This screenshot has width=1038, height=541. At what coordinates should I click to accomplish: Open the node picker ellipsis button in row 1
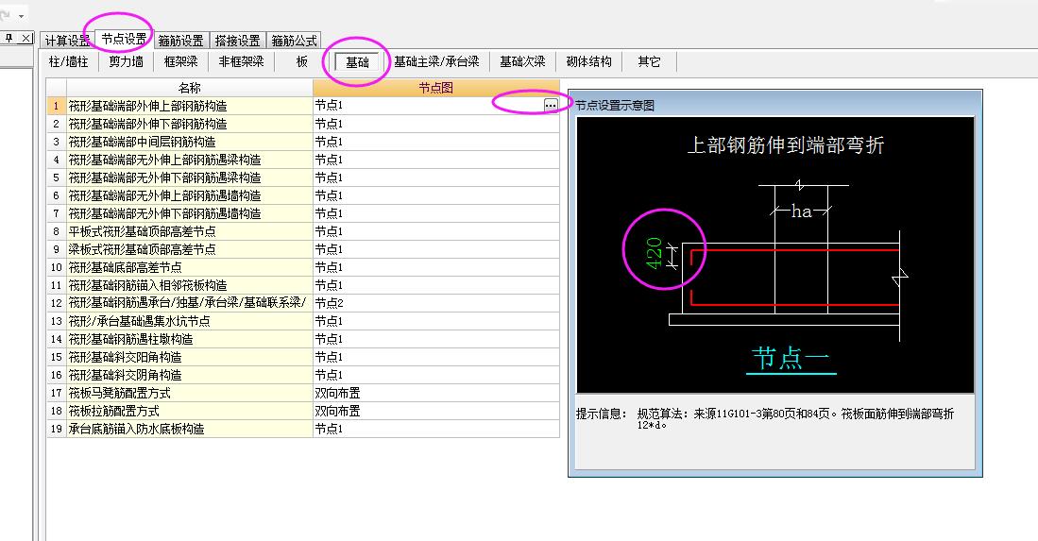point(550,105)
